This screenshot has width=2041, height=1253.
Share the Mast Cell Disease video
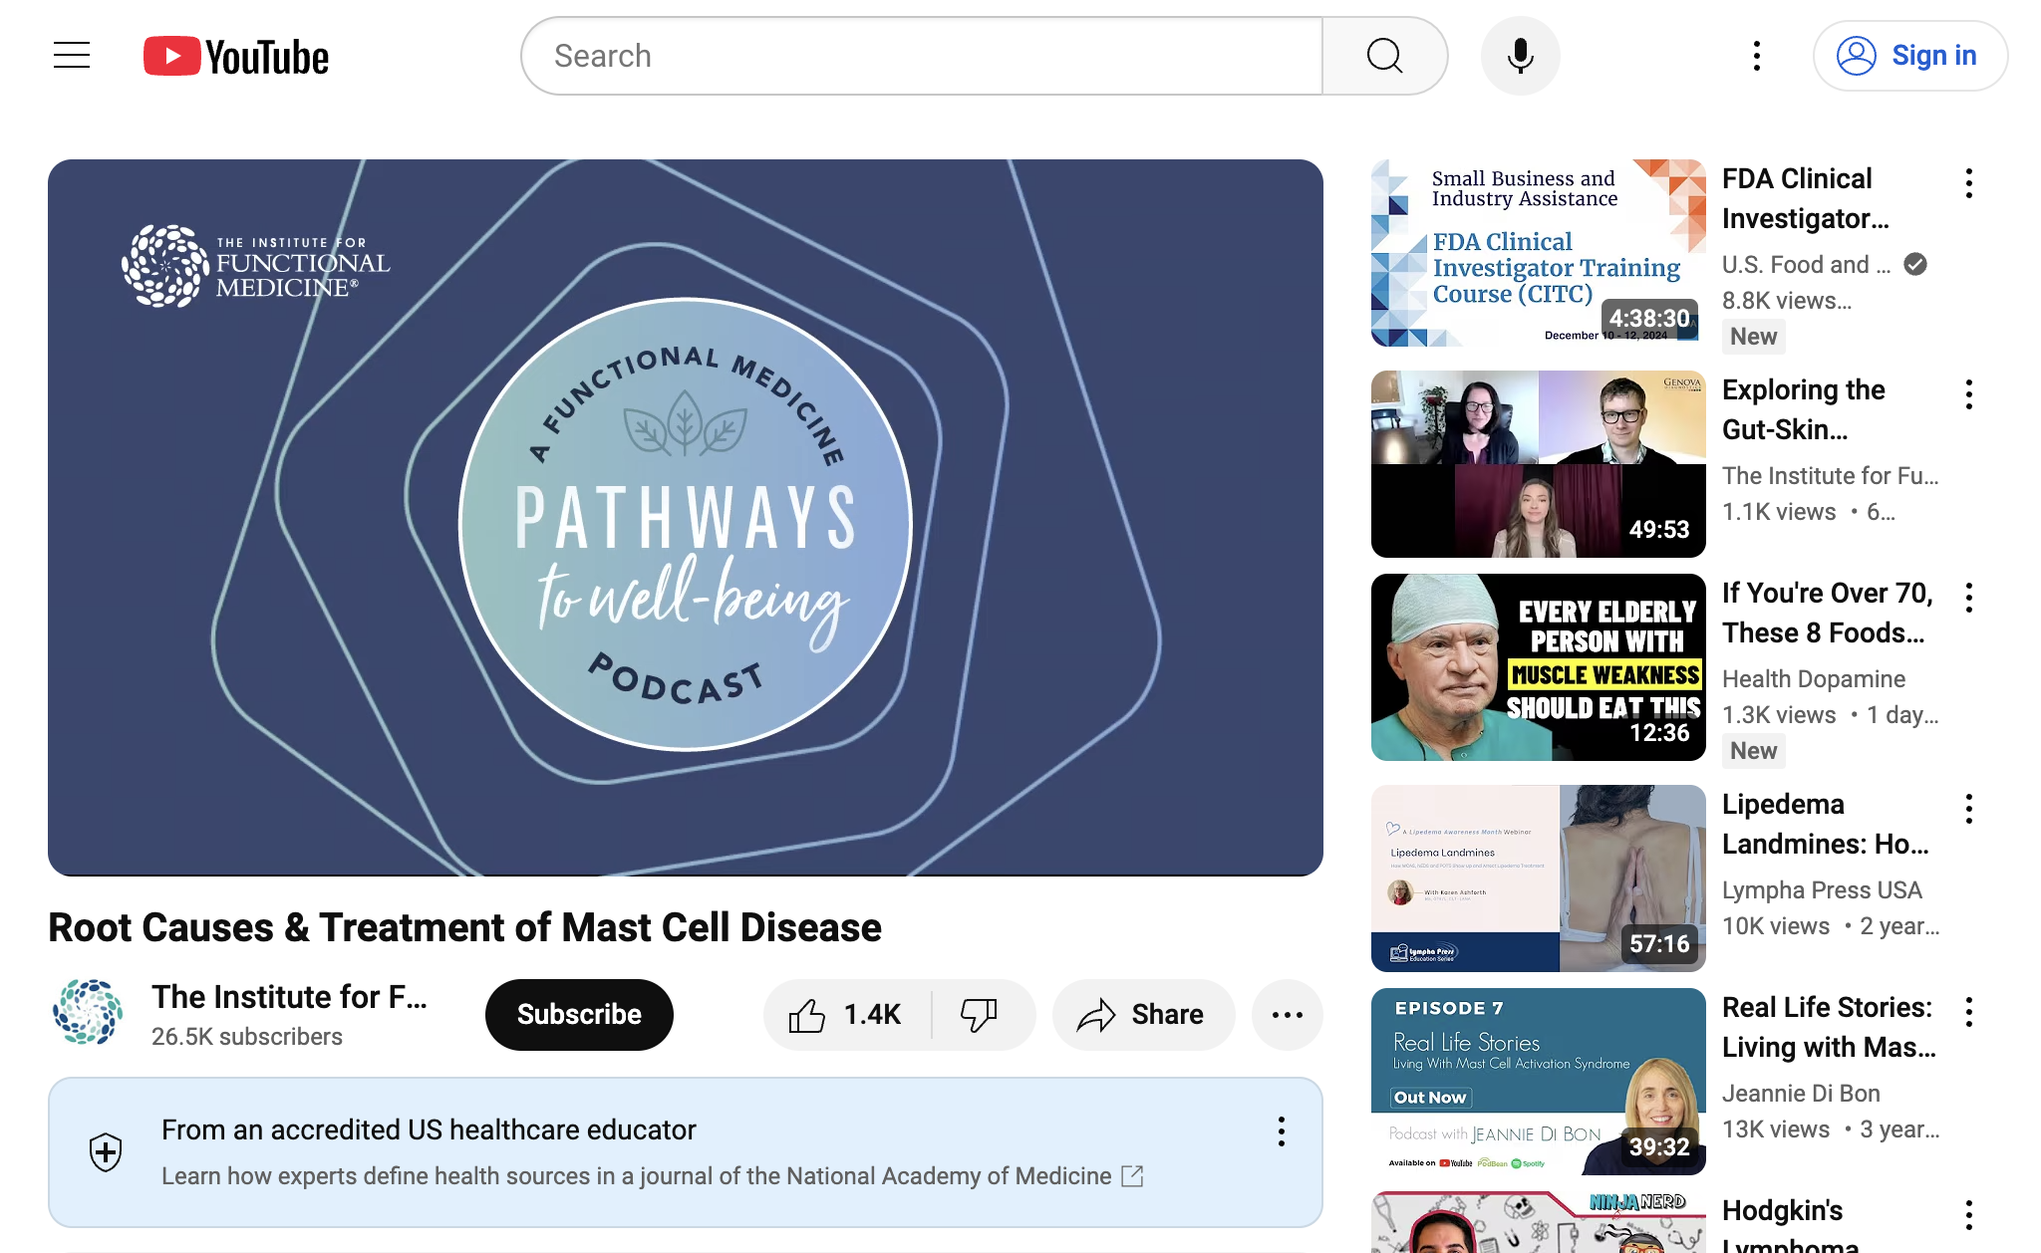1143,1015
